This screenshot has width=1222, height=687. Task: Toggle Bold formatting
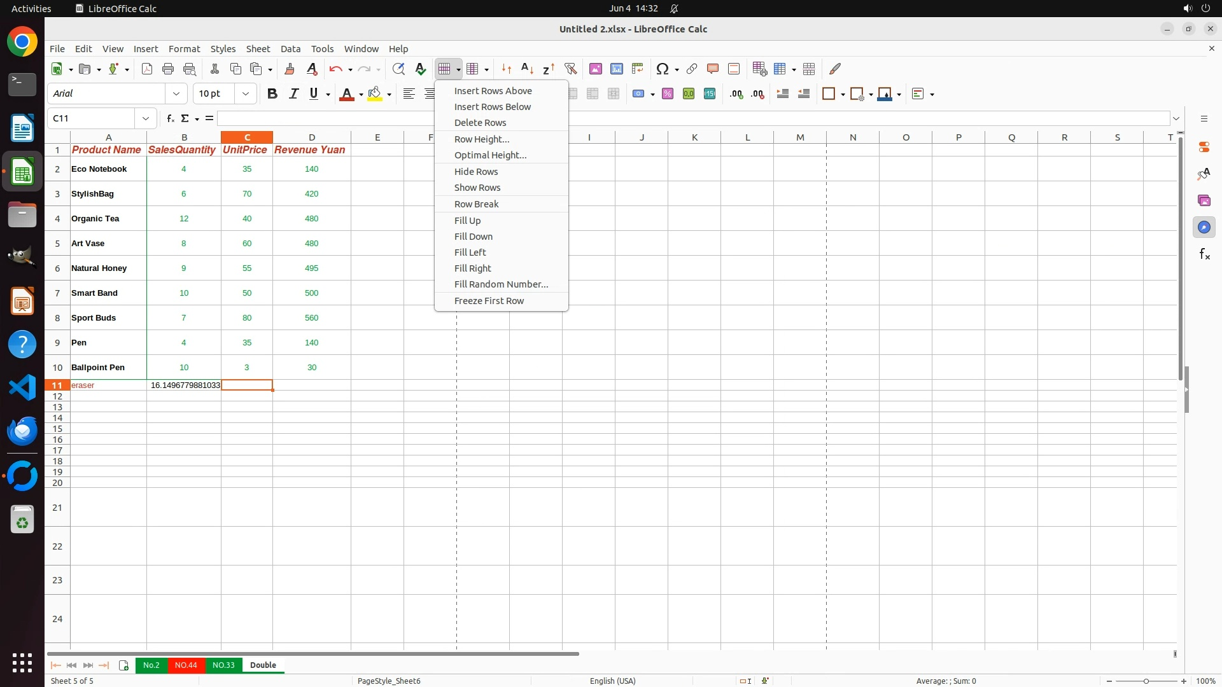click(x=272, y=94)
